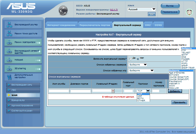Viewport: 196px width, 134px height.
Task: Click the Hotspot mode icon
Action: 9,59
